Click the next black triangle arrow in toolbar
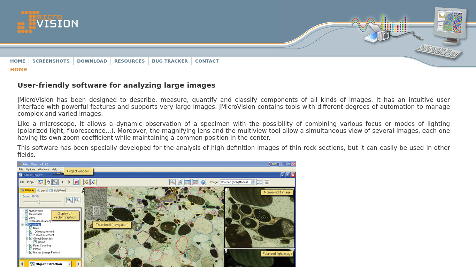Image resolution: width=476 pixels, height=267 pixels. [x=69, y=182]
